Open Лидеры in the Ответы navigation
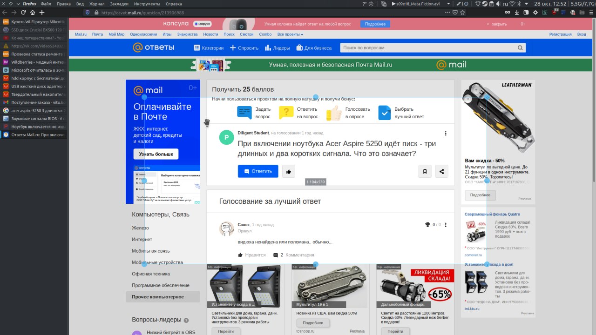The image size is (596, 335). (278, 48)
